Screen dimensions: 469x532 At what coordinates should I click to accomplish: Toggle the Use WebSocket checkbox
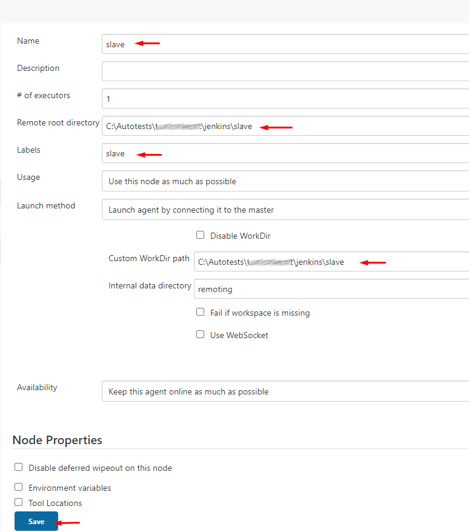click(201, 334)
